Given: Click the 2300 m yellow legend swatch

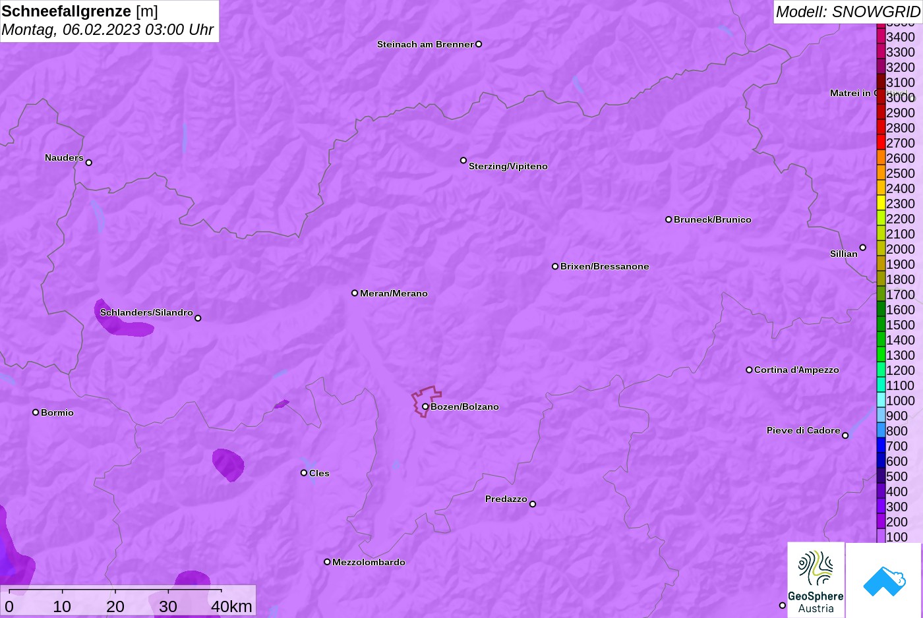Looking at the screenshot, I should 881,202.
